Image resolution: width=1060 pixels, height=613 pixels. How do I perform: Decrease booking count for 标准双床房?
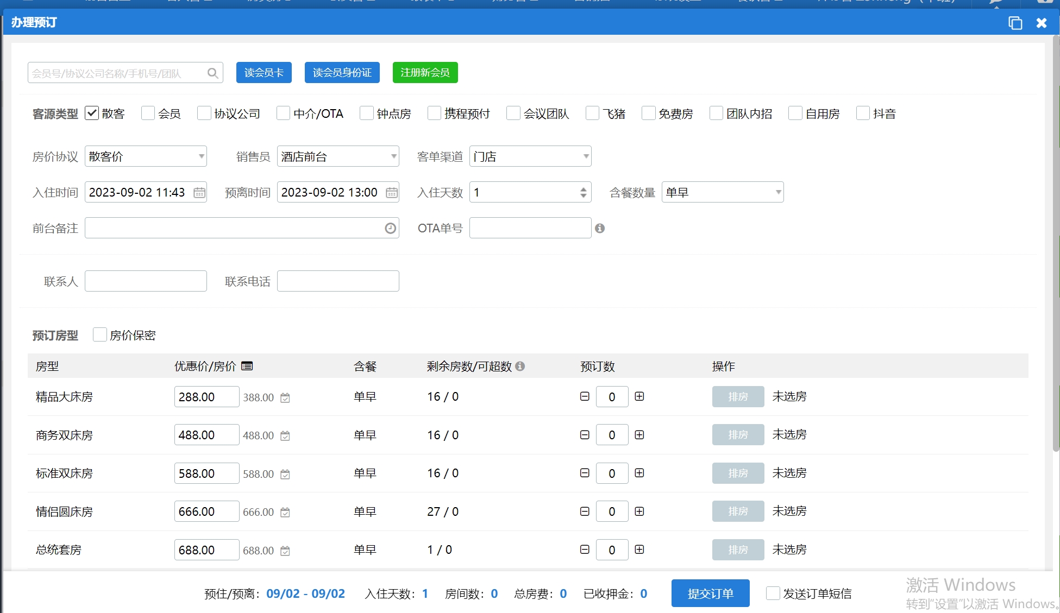(585, 473)
